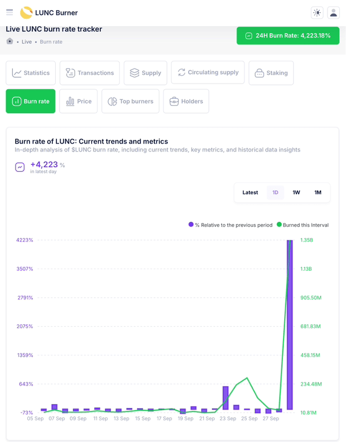Click the green legend color dot
This screenshot has width=346, height=442.
pyautogui.click(x=279, y=225)
